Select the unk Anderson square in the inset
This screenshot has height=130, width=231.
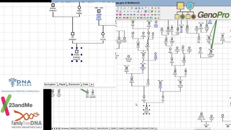point(73,34)
